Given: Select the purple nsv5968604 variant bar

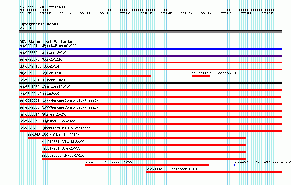Looking at the screenshot, I should click(150, 56).
